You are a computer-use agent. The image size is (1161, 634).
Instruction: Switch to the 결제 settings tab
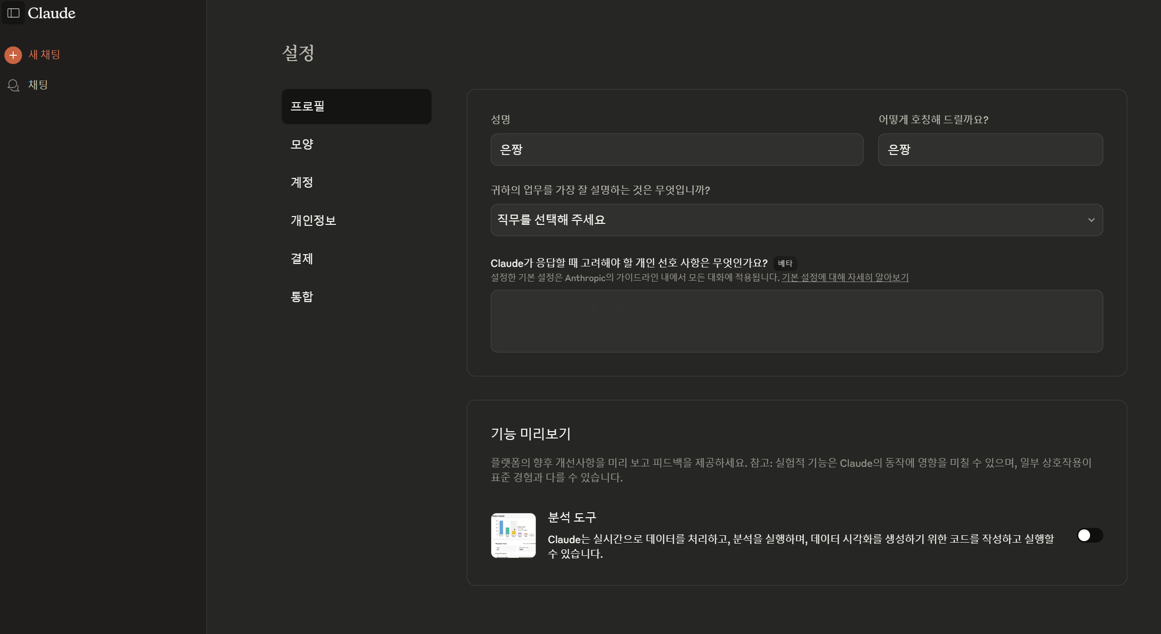[x=302, y=259]
